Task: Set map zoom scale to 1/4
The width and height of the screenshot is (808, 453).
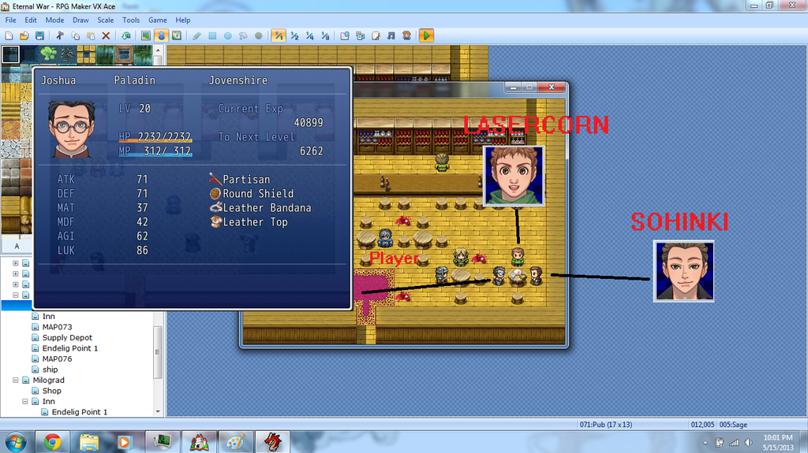Action: [x=309, y=35]
